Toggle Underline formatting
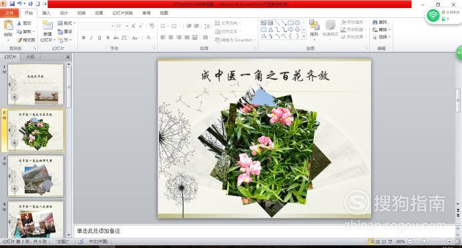The height and width of the screenshot is (248, 462). click(99, 37)
